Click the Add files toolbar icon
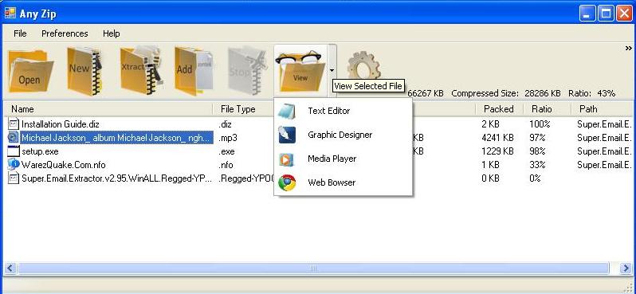The height and width of the screenshot is (294, 636). 194,71
